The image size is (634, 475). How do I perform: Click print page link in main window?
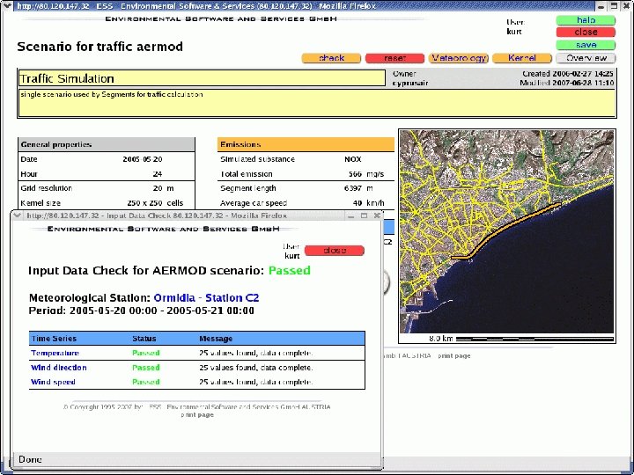point(454,356)
